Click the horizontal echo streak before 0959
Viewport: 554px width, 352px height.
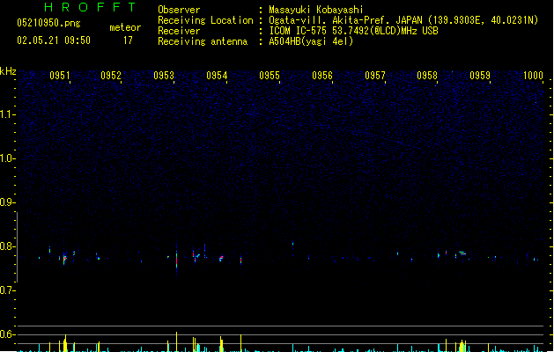click(462, 253)
